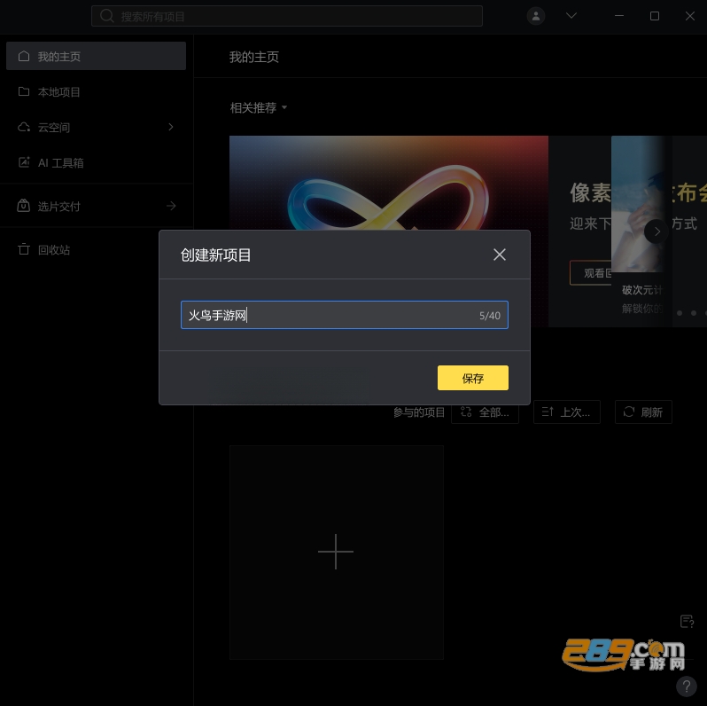
Task: Focus the 搜索所有项目 search field
Action: click(287, 16)
